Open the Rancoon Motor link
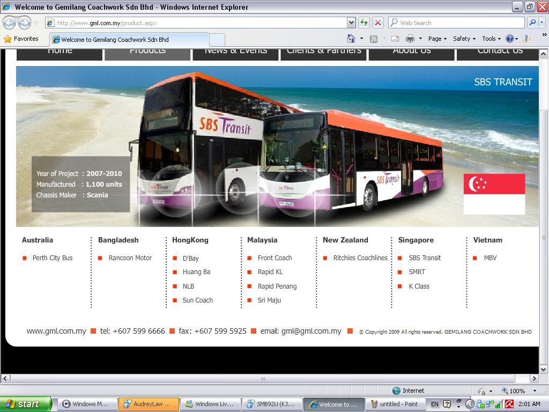 pos(130,258)
